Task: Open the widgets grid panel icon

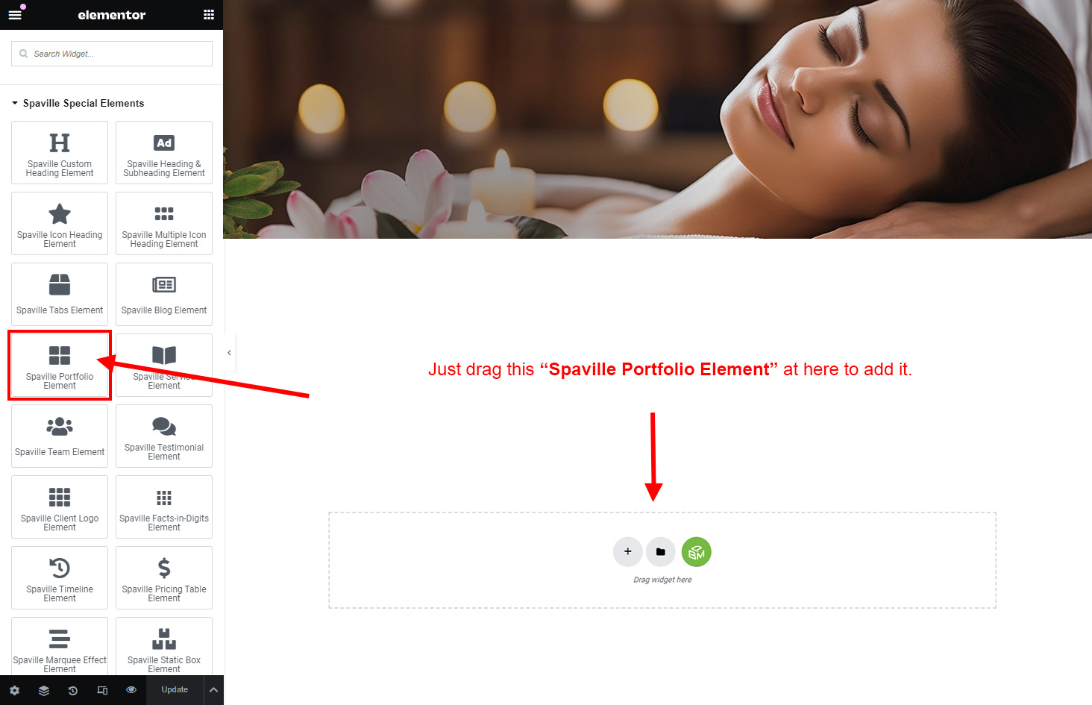Action: [x=209, y=15]
